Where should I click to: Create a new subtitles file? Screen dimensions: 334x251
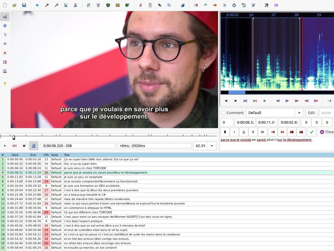coord(5,5)
